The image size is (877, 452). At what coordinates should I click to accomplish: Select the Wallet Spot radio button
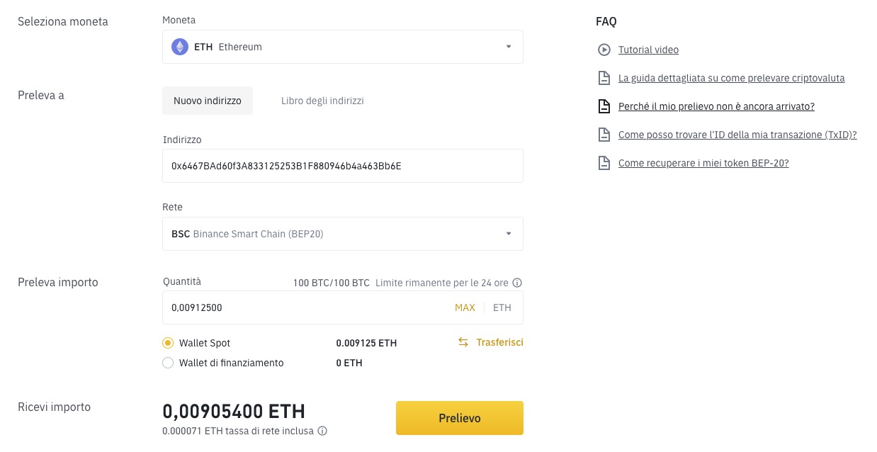point(168,343)
